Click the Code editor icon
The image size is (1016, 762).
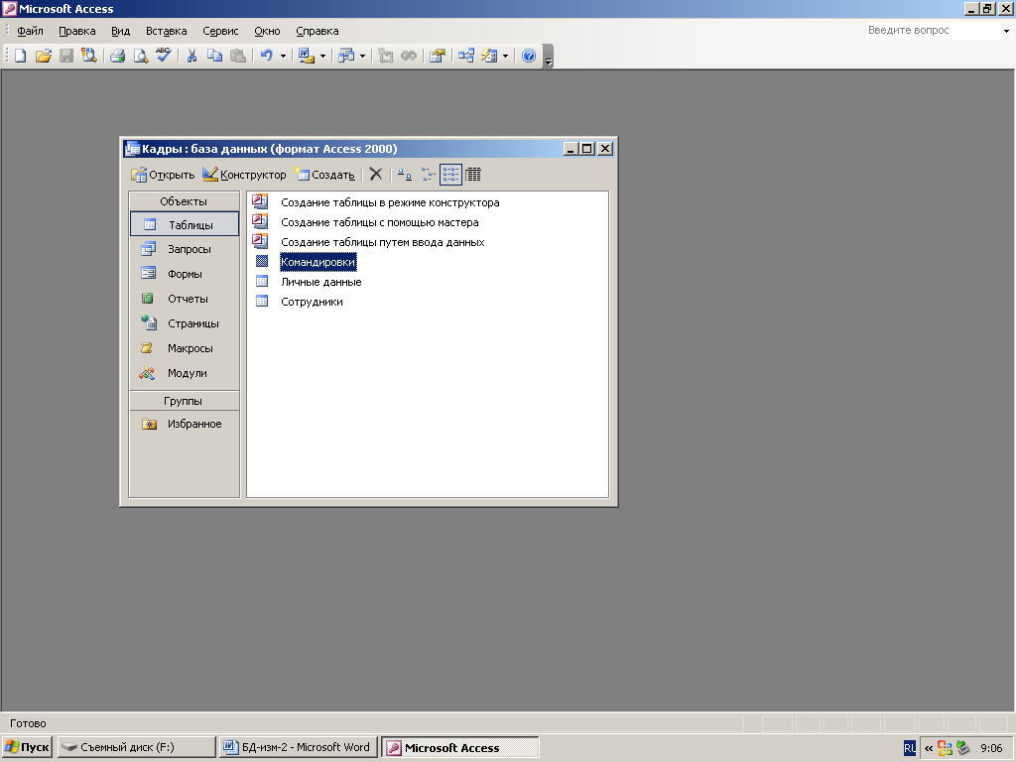[x=386, y=56]
